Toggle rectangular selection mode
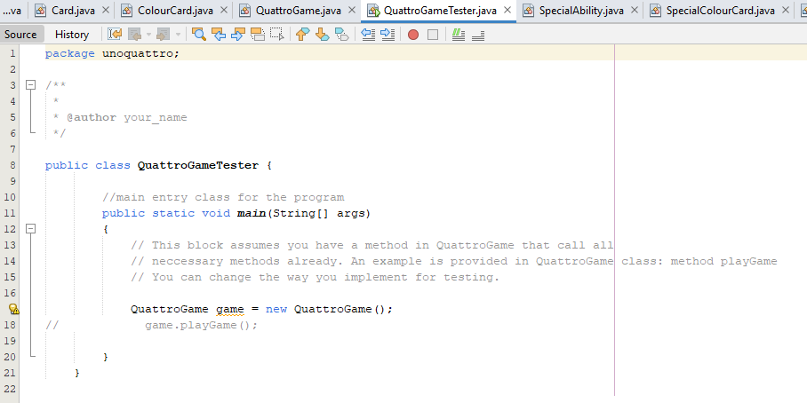Image resolution: width=807 pixels, height=403 pixels. click(x=277, y=35)
